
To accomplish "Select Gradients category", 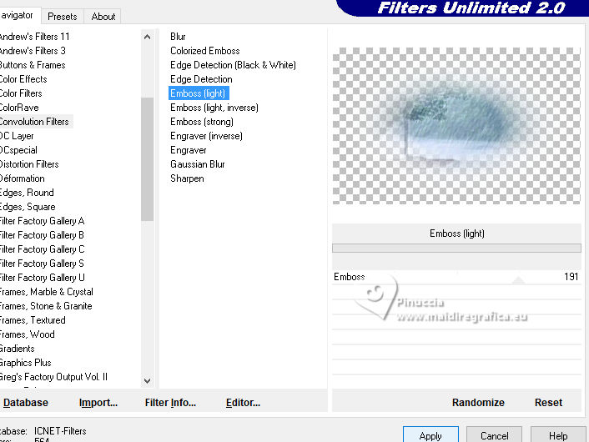I will (x=18, y=349).
